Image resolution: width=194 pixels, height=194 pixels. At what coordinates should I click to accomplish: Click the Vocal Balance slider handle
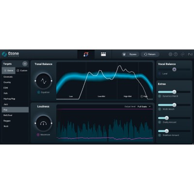(x=174, y=69)
